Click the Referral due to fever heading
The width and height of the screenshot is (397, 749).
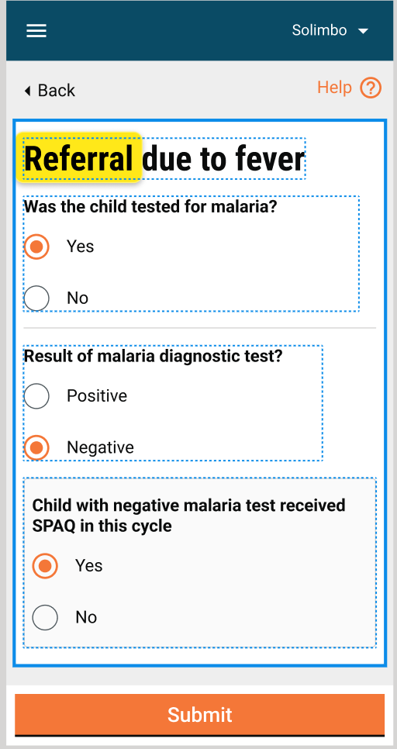click(164, 159)
